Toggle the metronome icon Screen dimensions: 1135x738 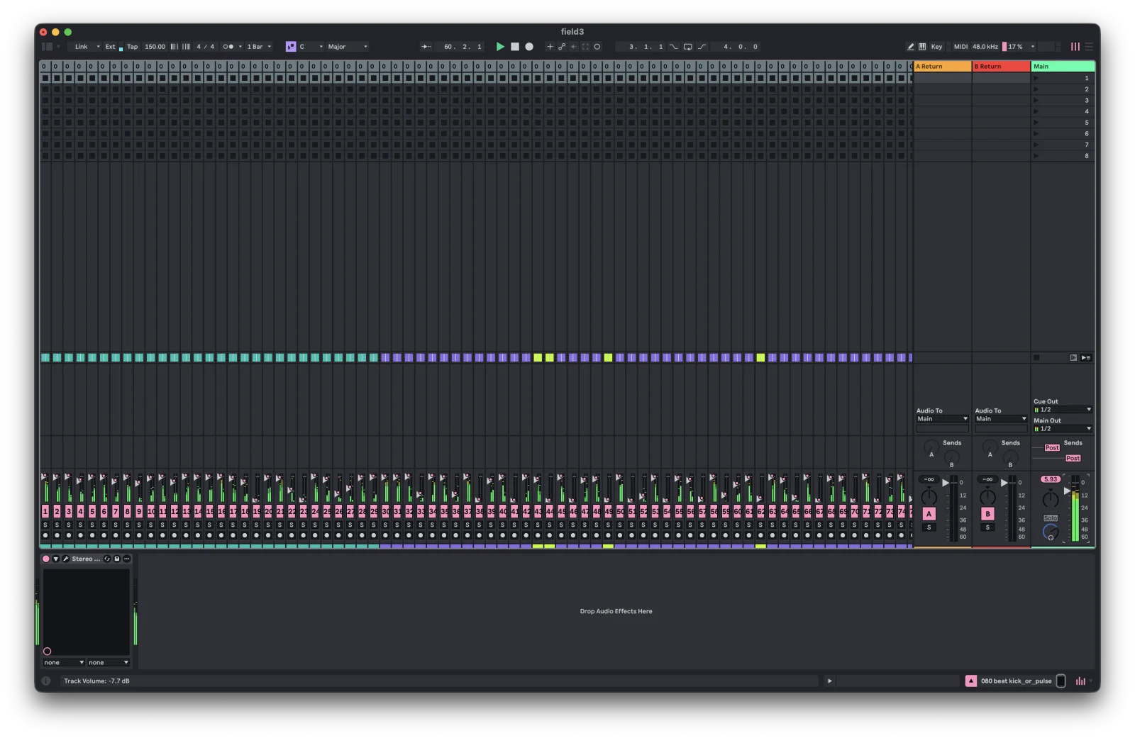228,47
